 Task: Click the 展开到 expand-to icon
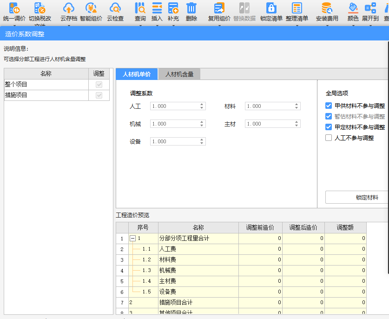point(370,8)
